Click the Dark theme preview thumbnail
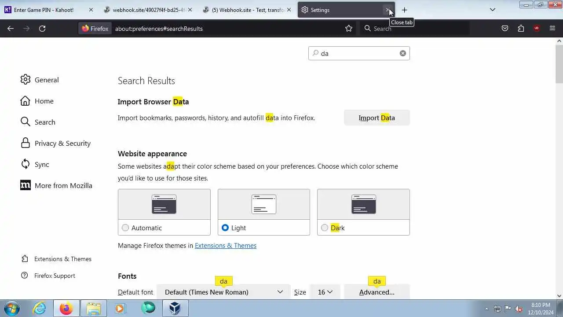563x317 pixels. [363, 204]
